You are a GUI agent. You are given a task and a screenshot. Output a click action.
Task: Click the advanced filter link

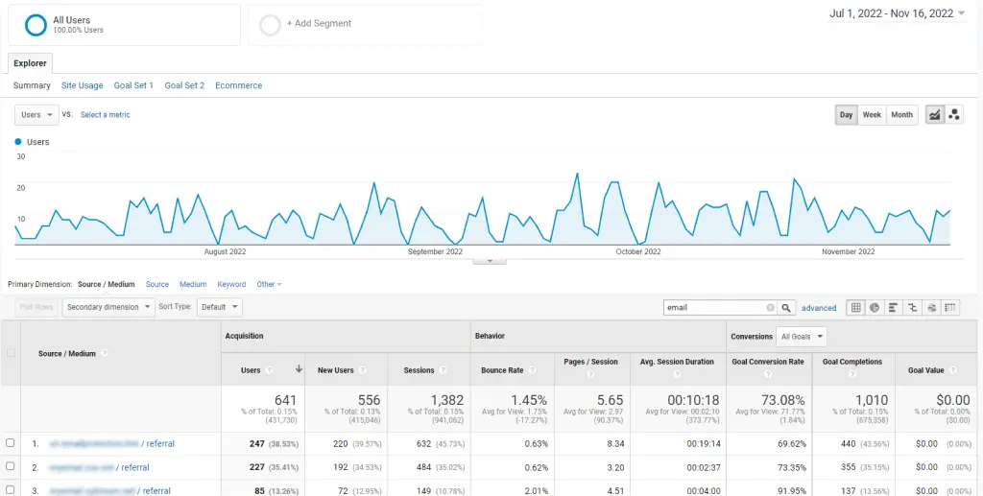pos(819,308)
